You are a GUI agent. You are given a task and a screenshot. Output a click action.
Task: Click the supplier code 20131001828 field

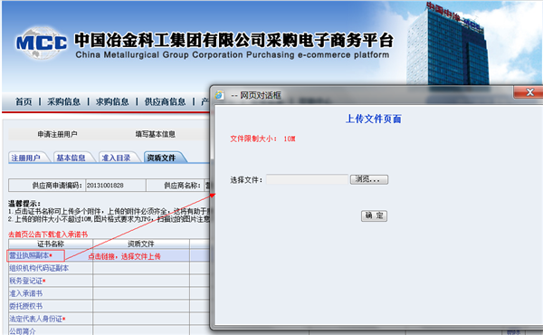pos(115,186)
